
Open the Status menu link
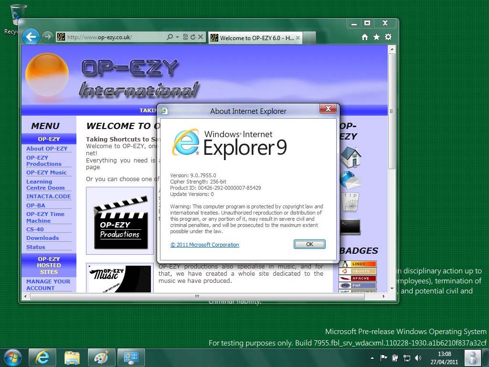coord(35,247)
